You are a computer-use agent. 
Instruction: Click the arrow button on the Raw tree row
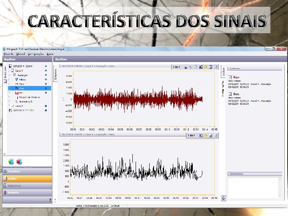[46, 84]
